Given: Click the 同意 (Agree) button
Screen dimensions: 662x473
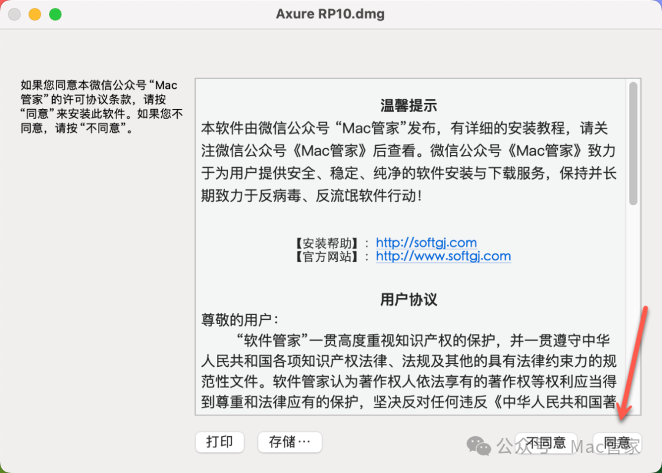Looking at the screenshot, I should (x=617, y=442).
